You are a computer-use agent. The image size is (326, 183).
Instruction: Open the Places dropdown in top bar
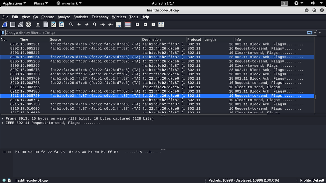41,3
